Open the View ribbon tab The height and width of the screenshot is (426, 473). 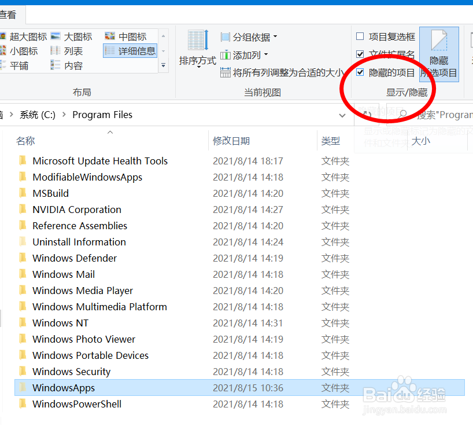click(8, 14)
